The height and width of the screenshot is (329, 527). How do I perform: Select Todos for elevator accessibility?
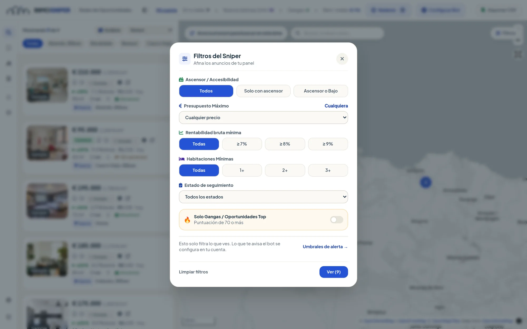coord(206,91)
